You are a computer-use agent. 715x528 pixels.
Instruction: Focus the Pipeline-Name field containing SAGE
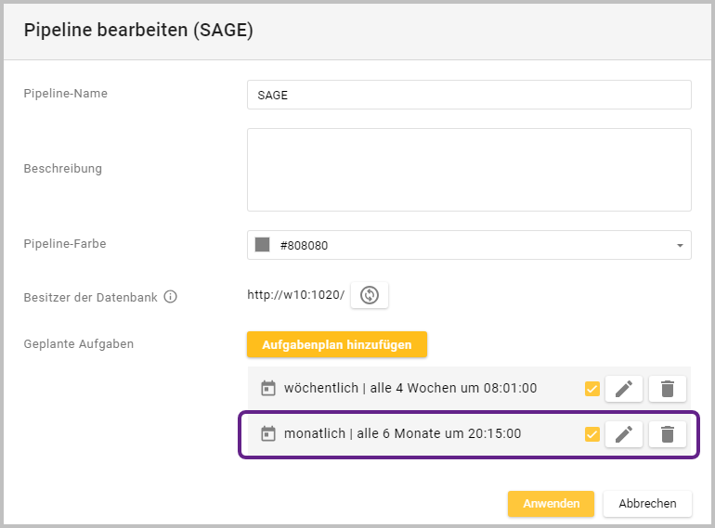(469, 95)
